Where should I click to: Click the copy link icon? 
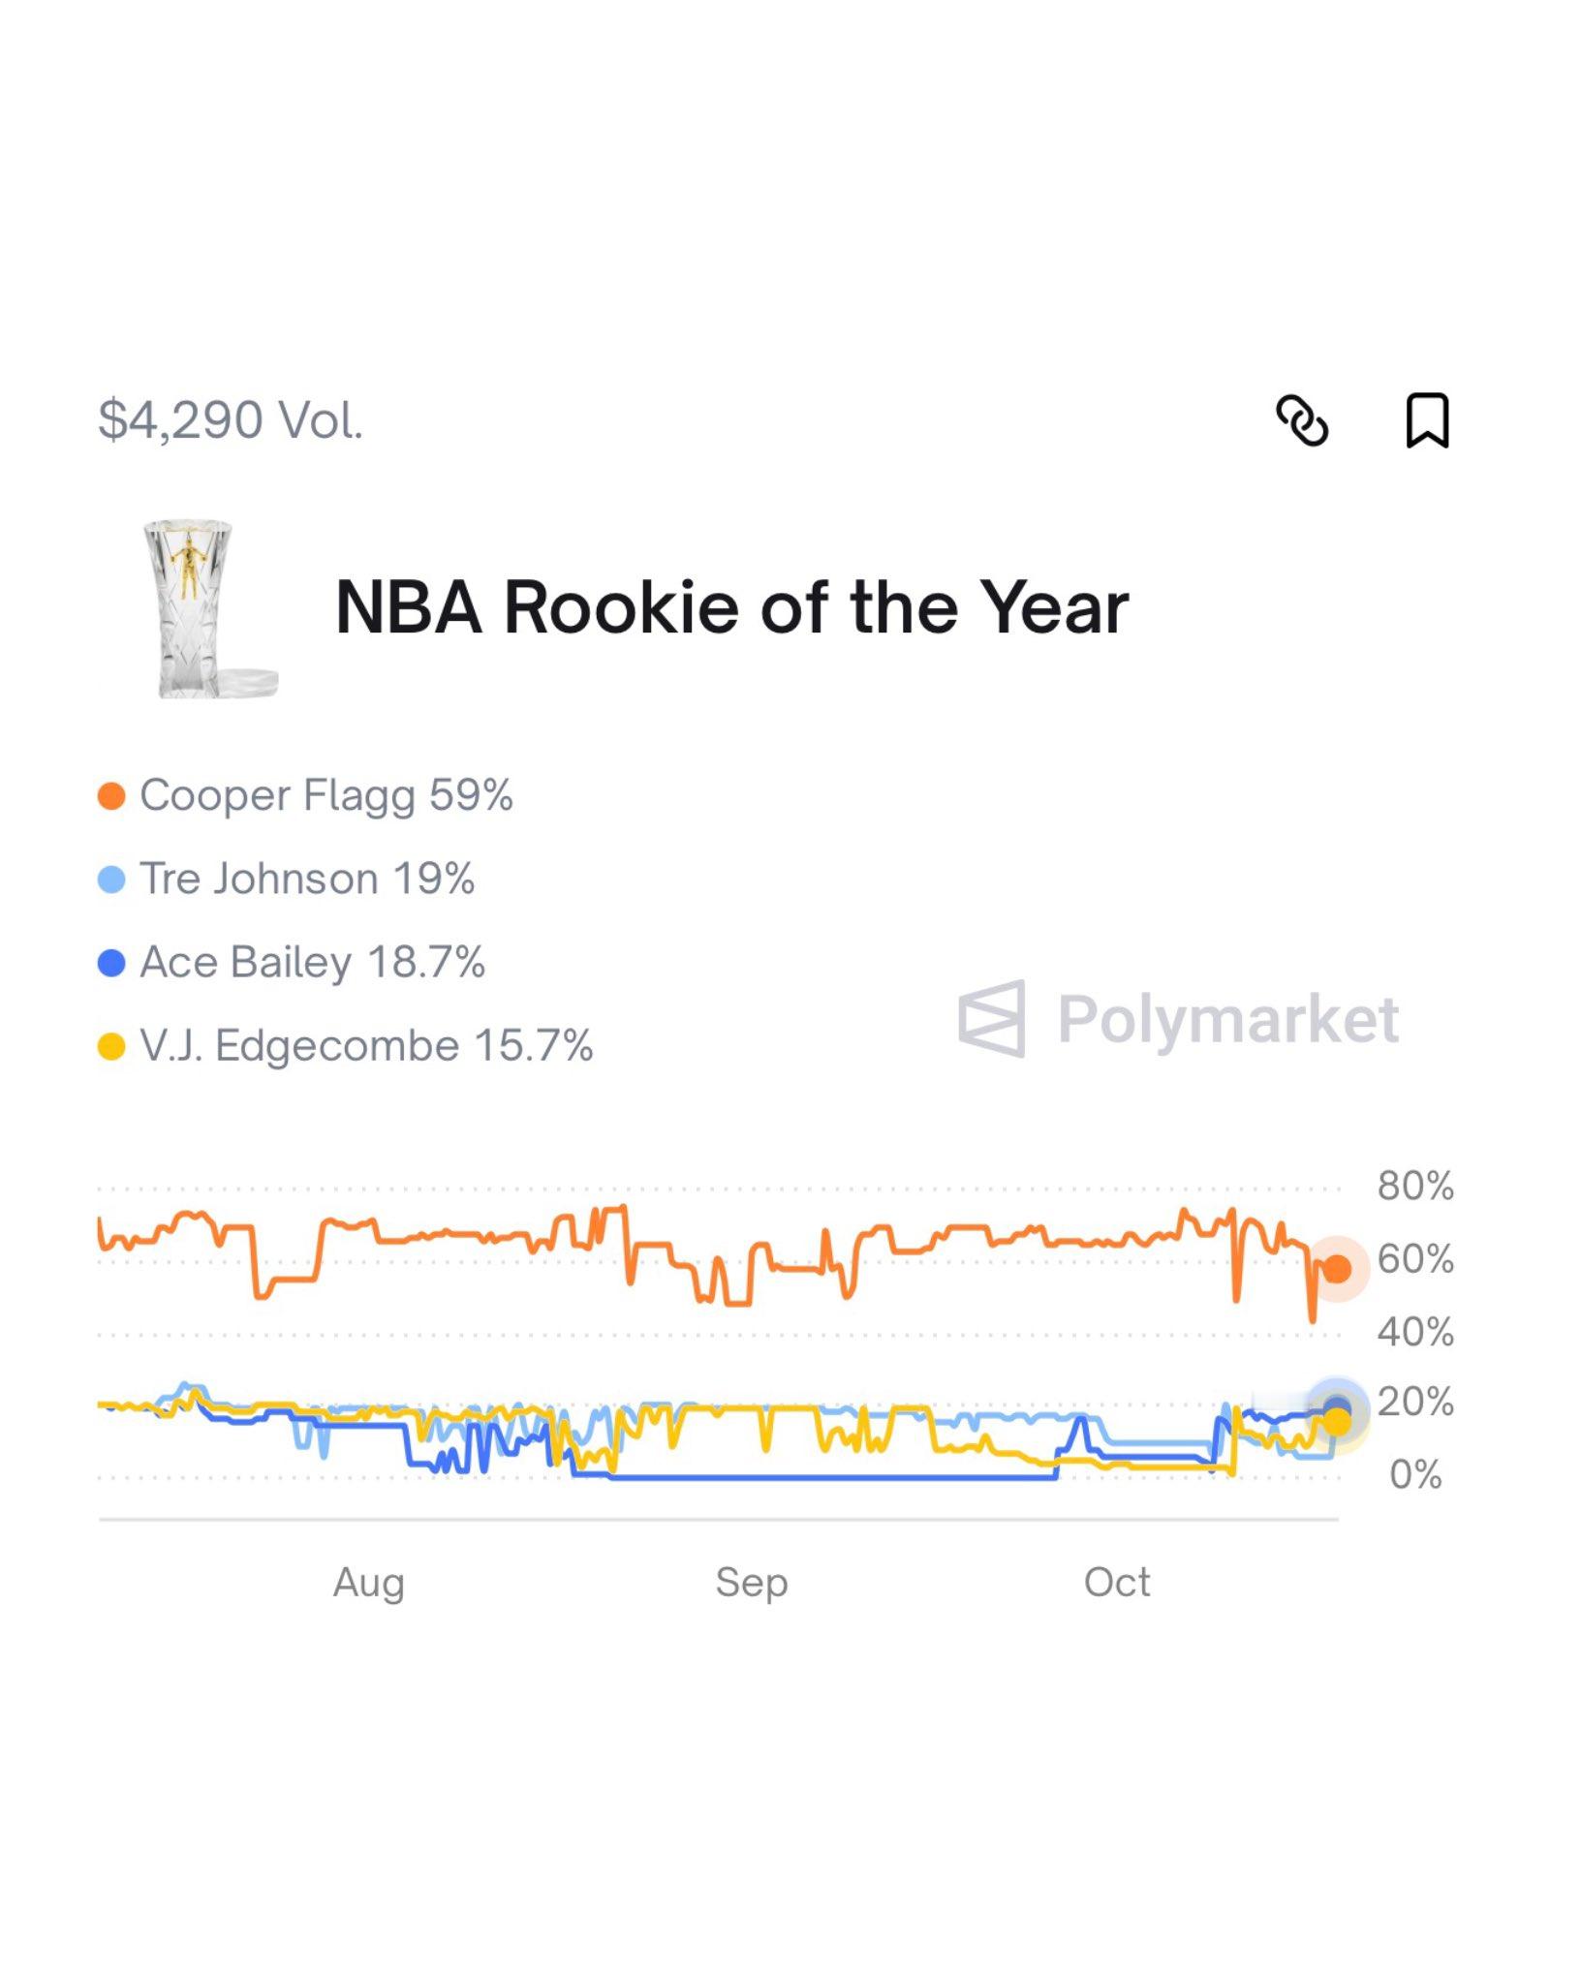click(x=1301, y=420)
